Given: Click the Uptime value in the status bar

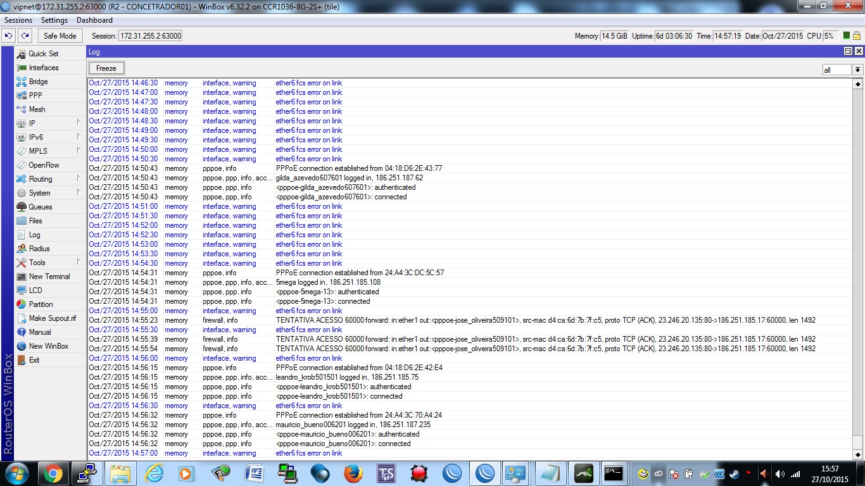Looking at the screenshot, I should pyautogui.click(x=674, y=36).
